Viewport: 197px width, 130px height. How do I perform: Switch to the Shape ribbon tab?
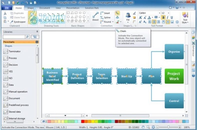30,8
